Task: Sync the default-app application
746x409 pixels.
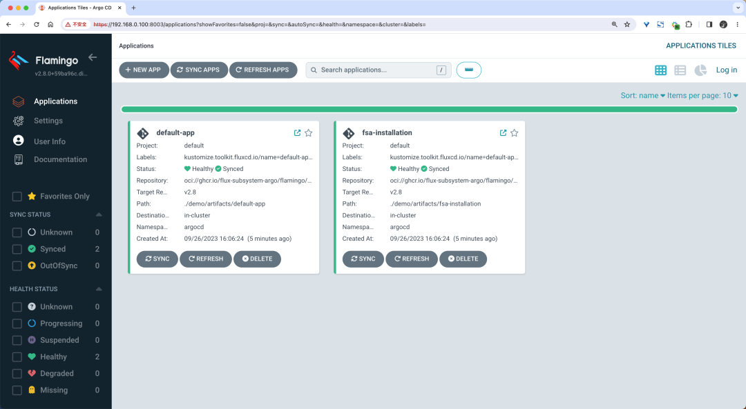Action: pyautogui.click(x=157, y=259)
